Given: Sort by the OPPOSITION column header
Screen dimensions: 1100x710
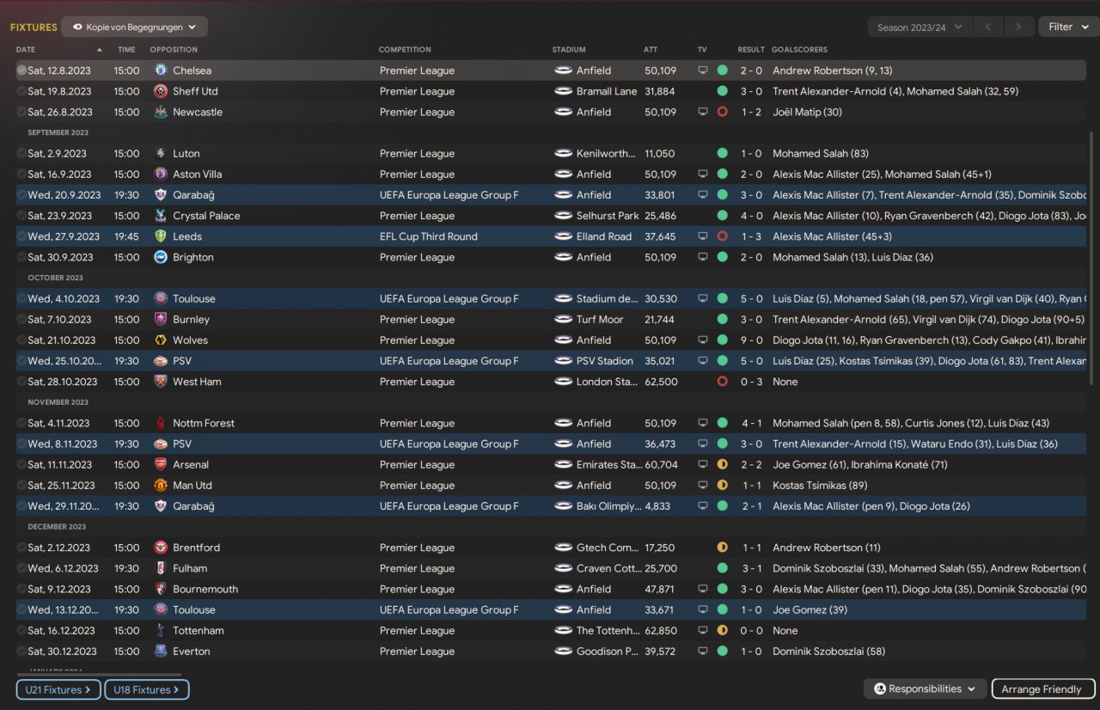Looking at the screenshot, I should (x=174, y=50).
